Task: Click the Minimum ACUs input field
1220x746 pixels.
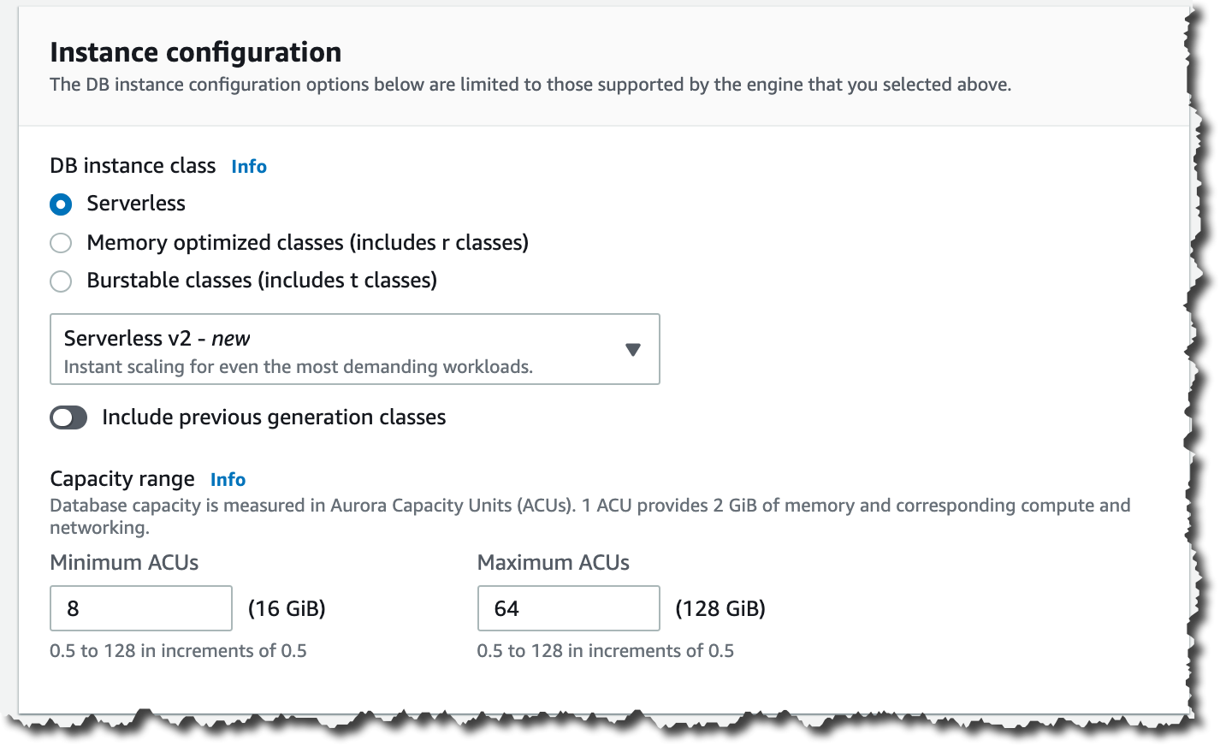Action: (x=141, y=608)
